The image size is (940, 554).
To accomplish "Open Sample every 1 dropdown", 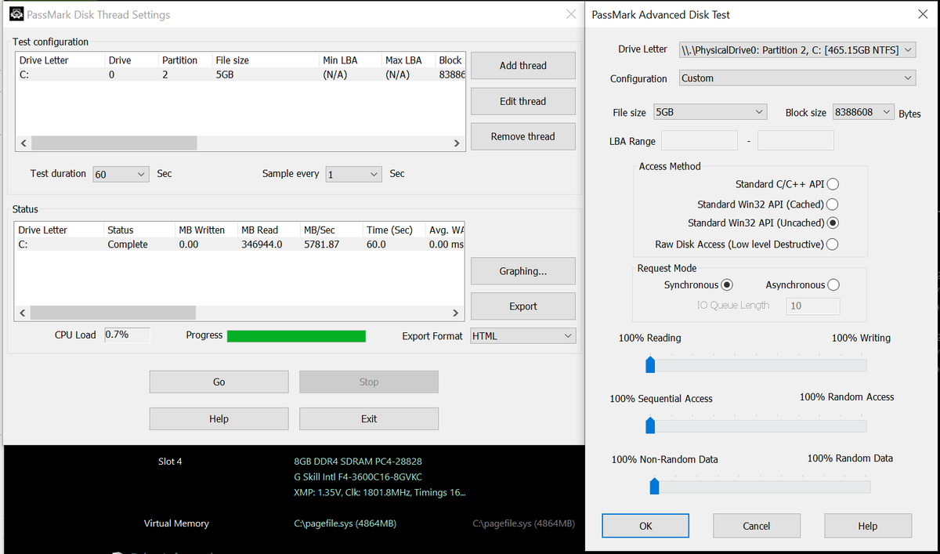I will (353, 174).
